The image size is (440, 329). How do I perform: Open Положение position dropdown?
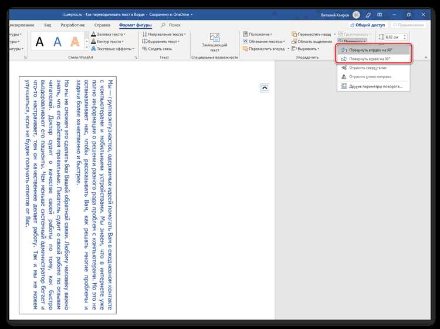point(258,34)
